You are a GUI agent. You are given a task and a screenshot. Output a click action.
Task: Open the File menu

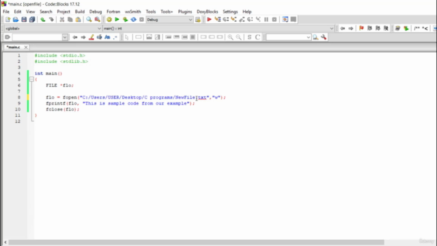tap(6, 12)
